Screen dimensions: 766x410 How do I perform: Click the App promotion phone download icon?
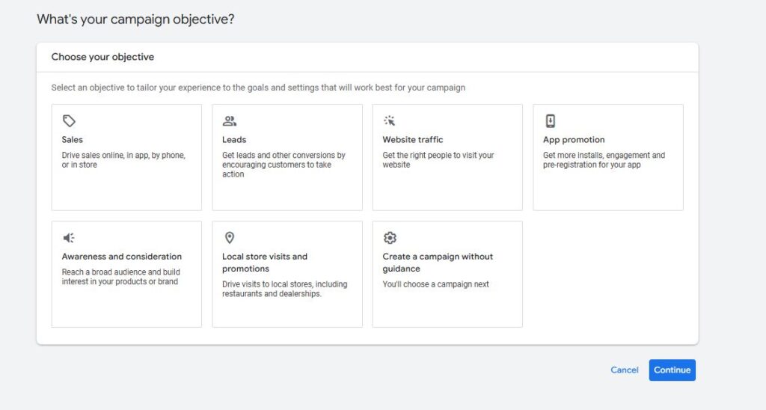tap(551, 121)
